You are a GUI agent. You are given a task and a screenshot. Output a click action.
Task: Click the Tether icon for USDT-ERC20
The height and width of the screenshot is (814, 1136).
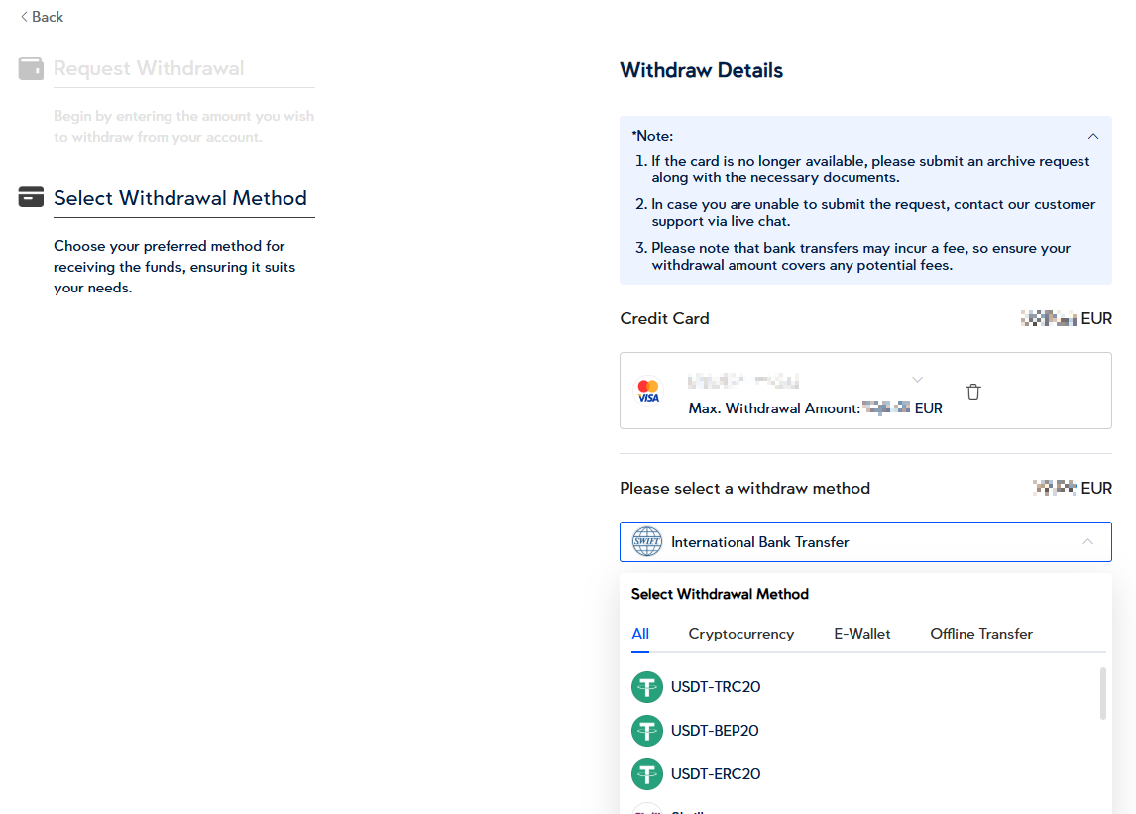pyautogui.click(x=647, y=774)
